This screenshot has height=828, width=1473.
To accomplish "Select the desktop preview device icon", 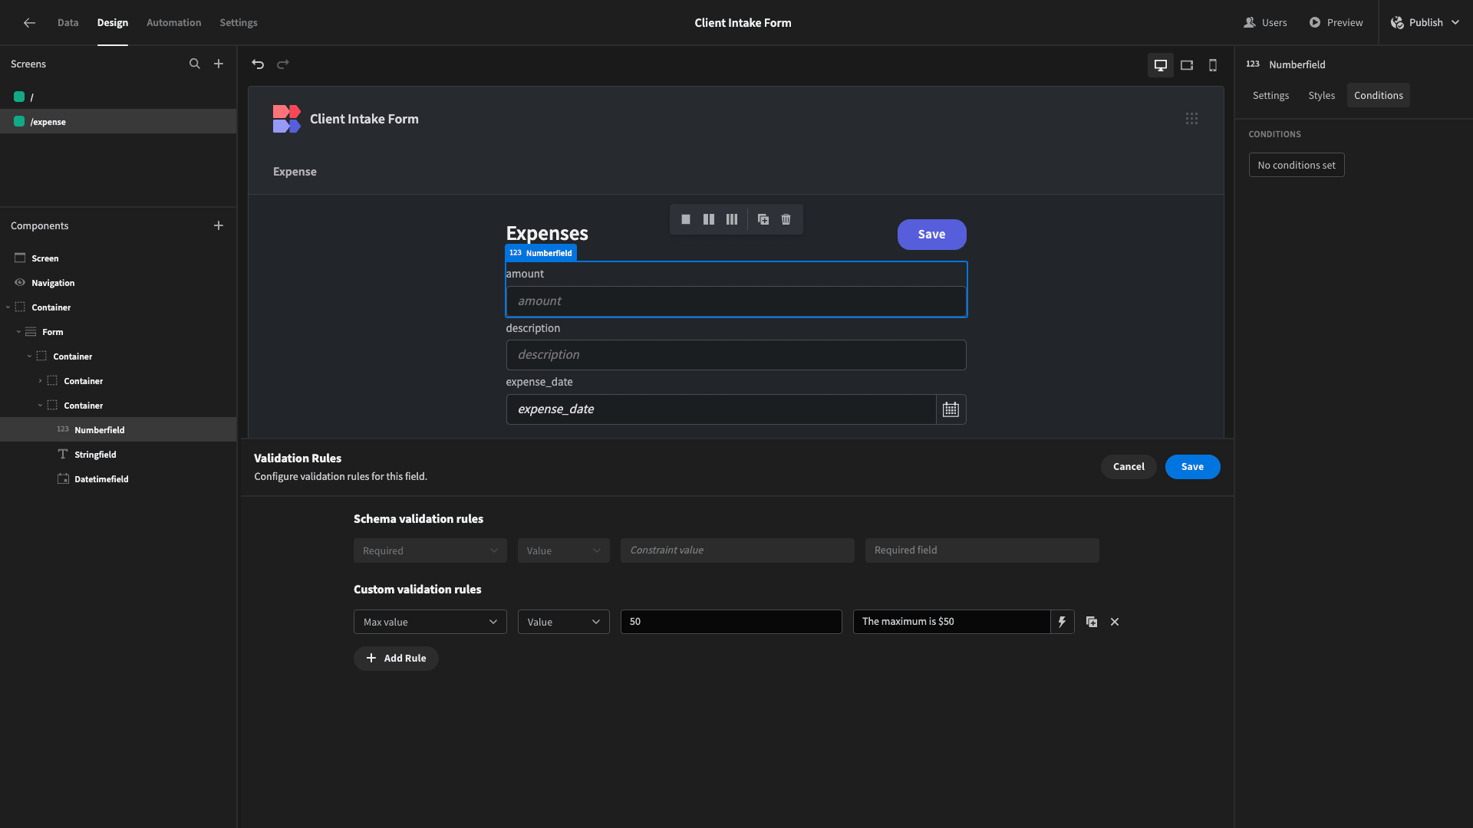I will [x=1161, y=65].
